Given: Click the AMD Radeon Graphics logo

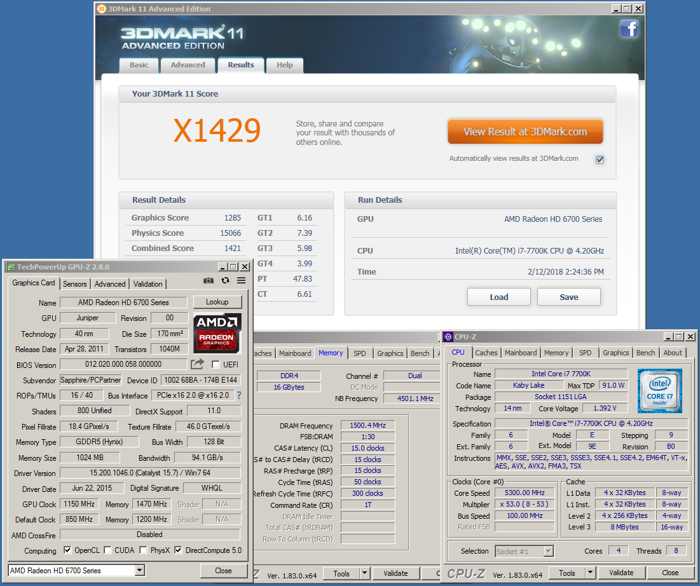Looking at the screenshot, I should pos(217,334).
